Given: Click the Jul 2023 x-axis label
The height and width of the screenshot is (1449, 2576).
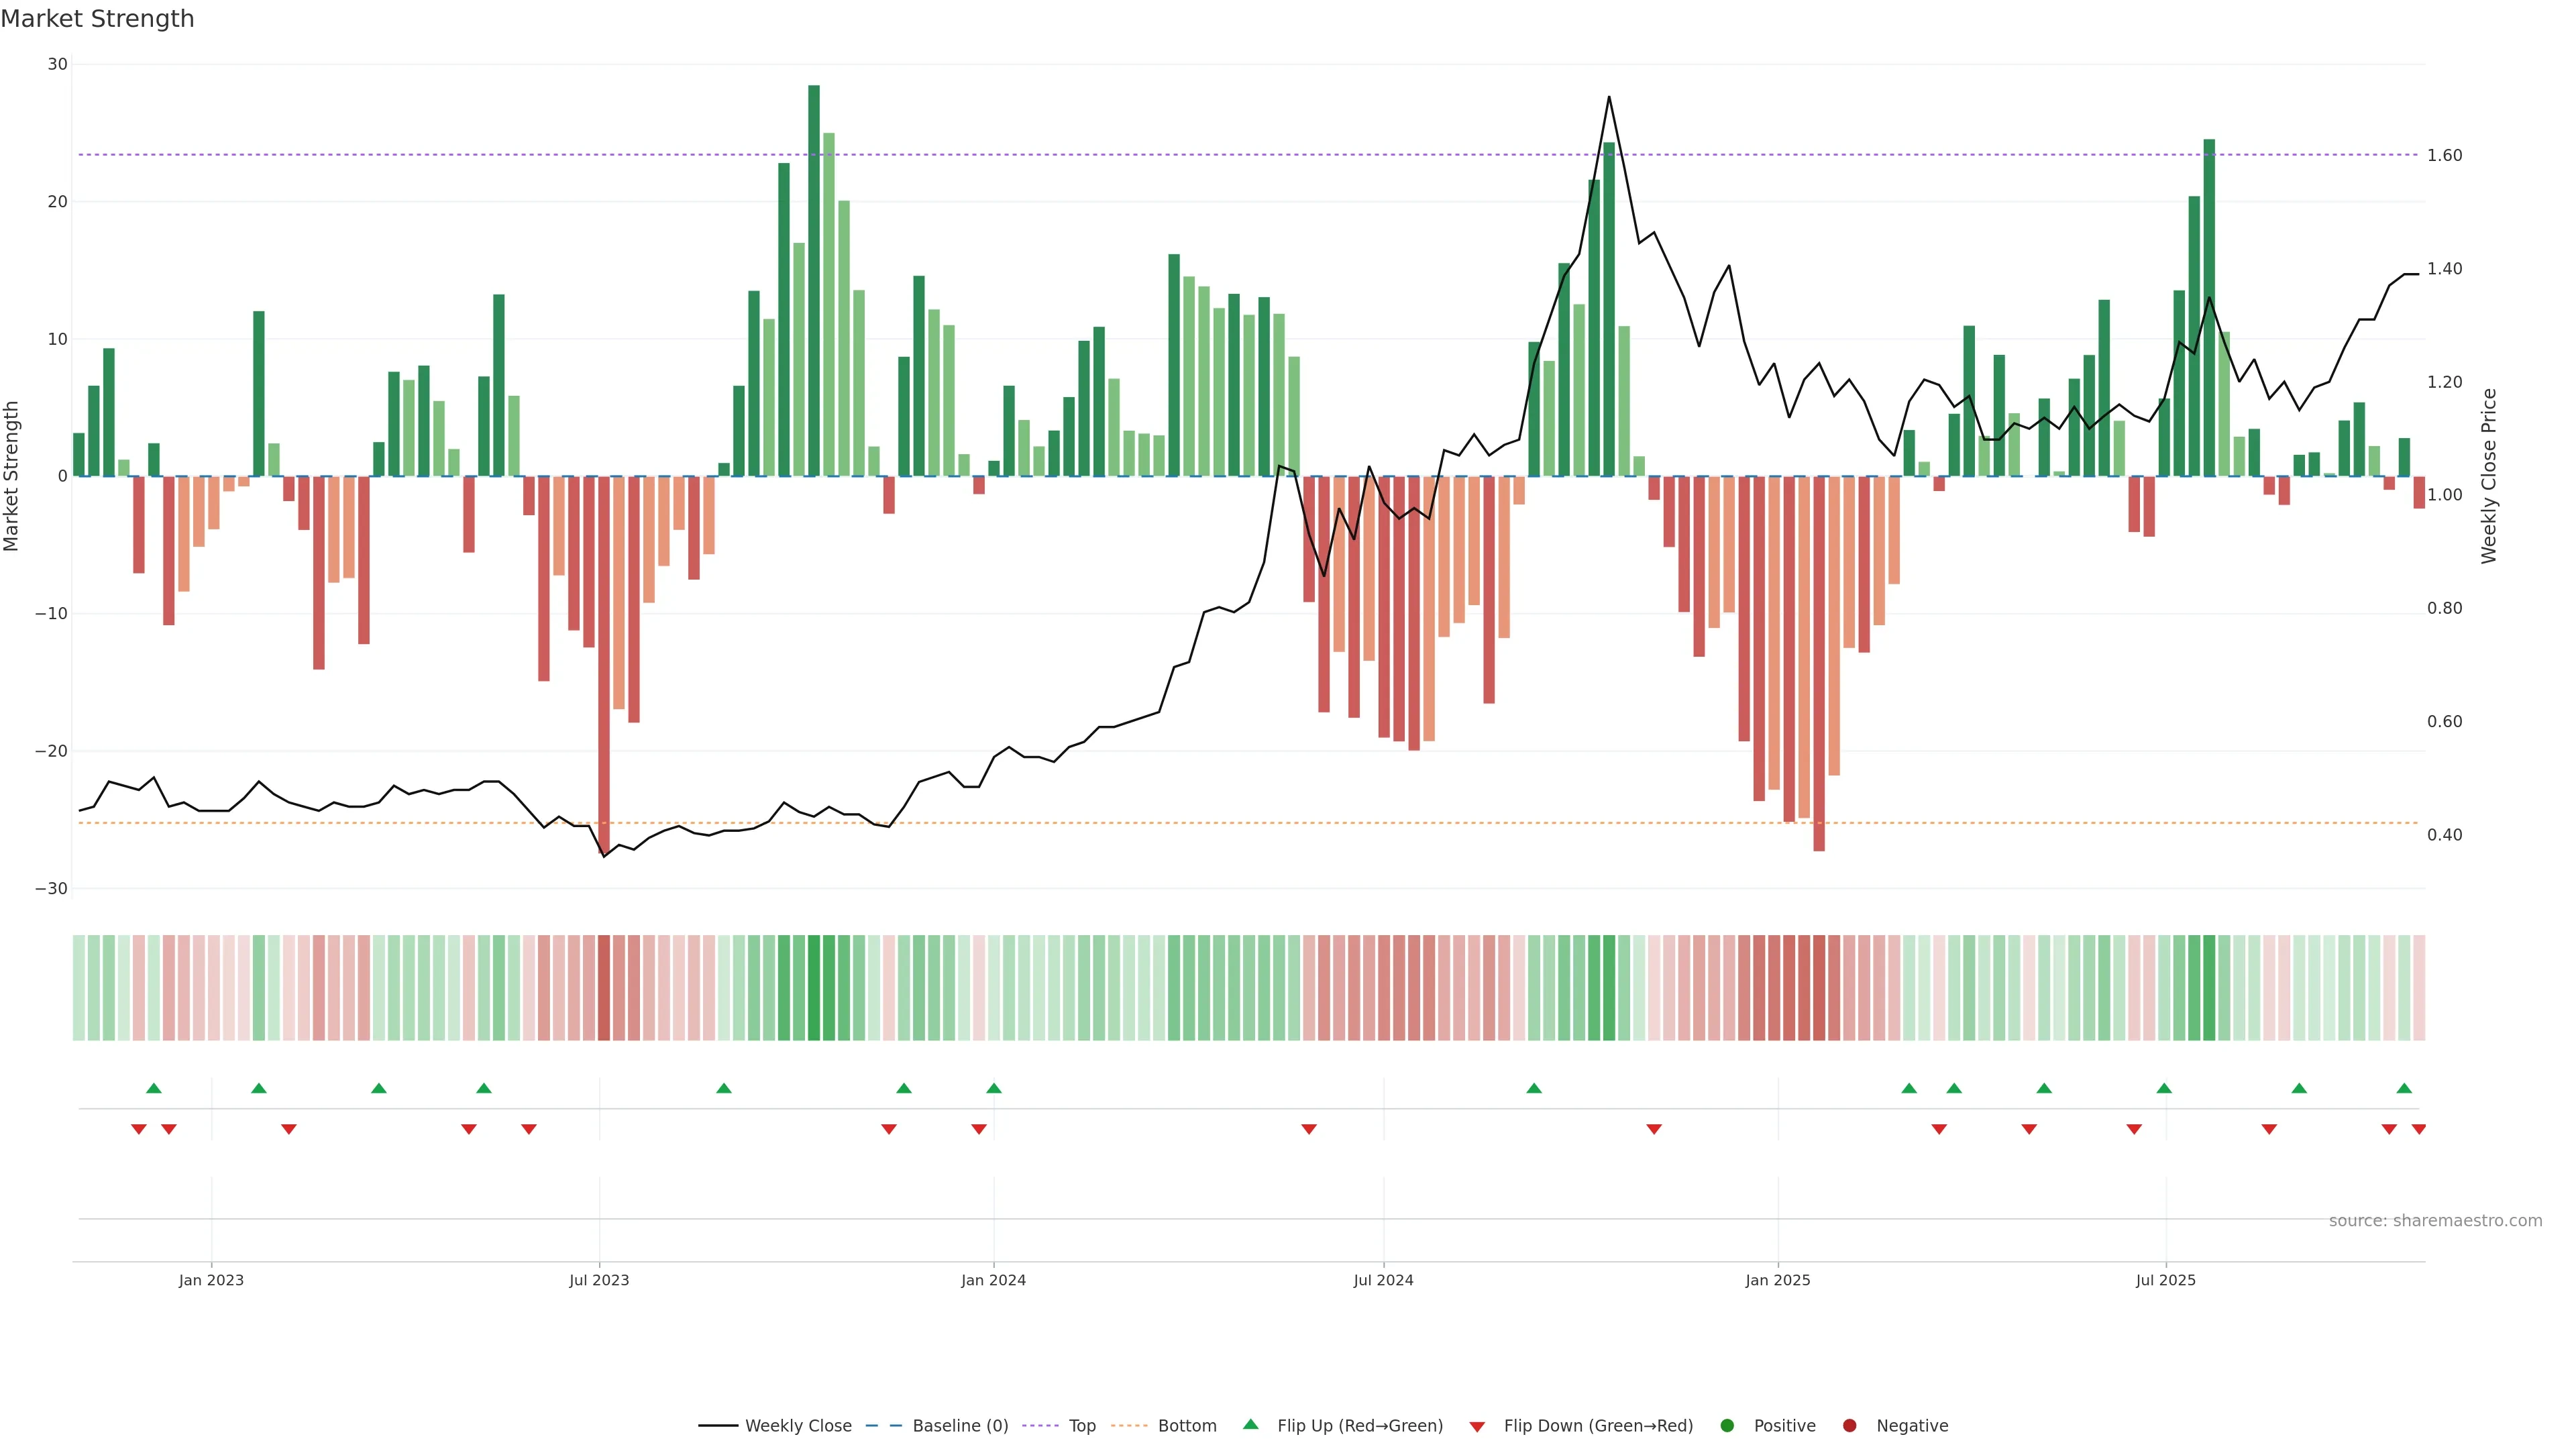Looking at the screenshot, I should pos(599,1279).
